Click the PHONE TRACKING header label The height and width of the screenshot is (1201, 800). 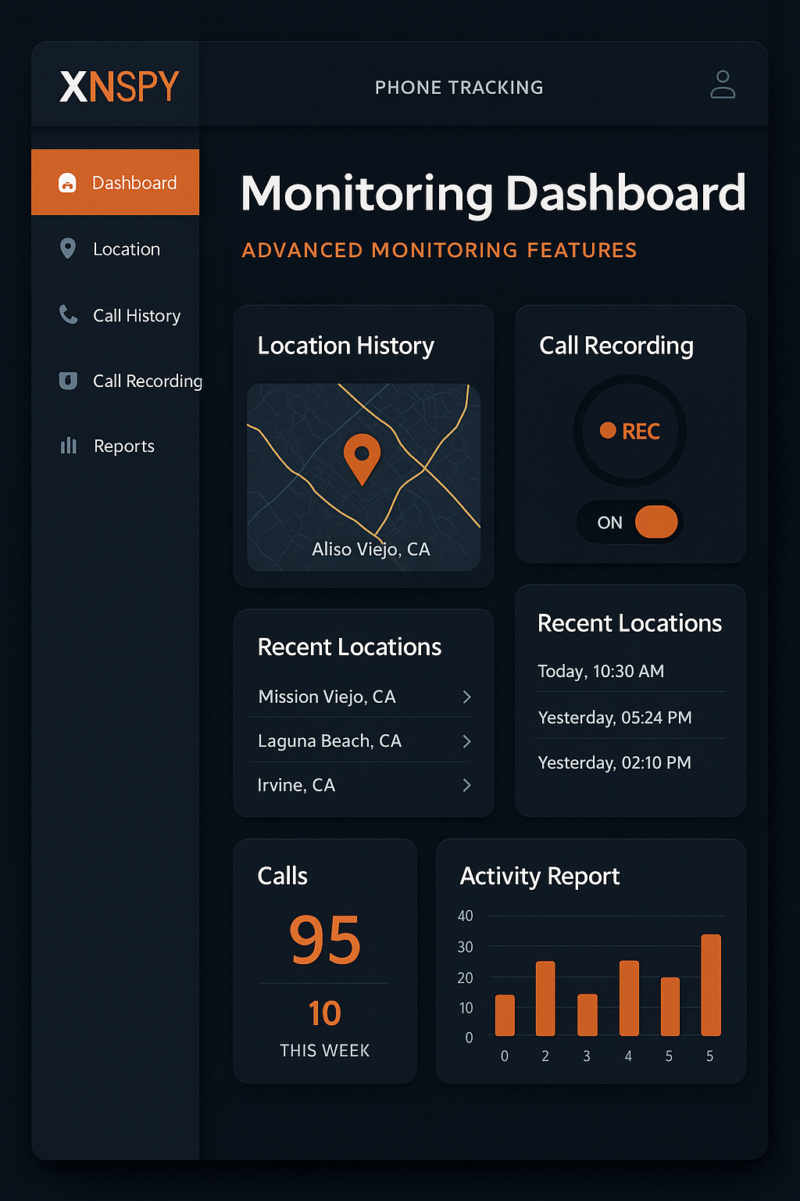coord(459,88)
